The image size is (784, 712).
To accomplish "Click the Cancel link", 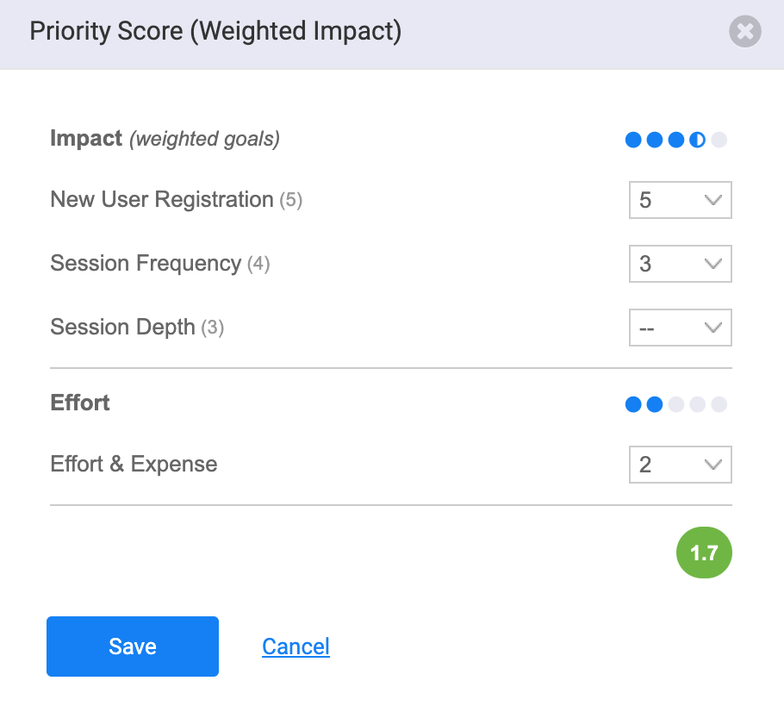I will pyautogui.click(x=296, y=646).
